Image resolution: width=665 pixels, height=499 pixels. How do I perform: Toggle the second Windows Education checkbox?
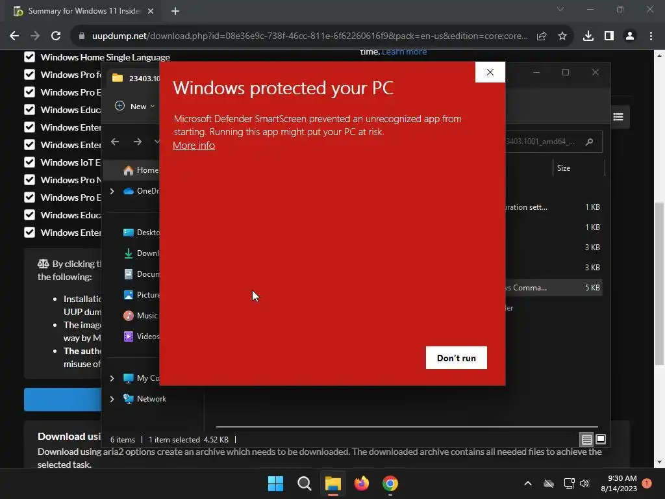coord(29,214)
